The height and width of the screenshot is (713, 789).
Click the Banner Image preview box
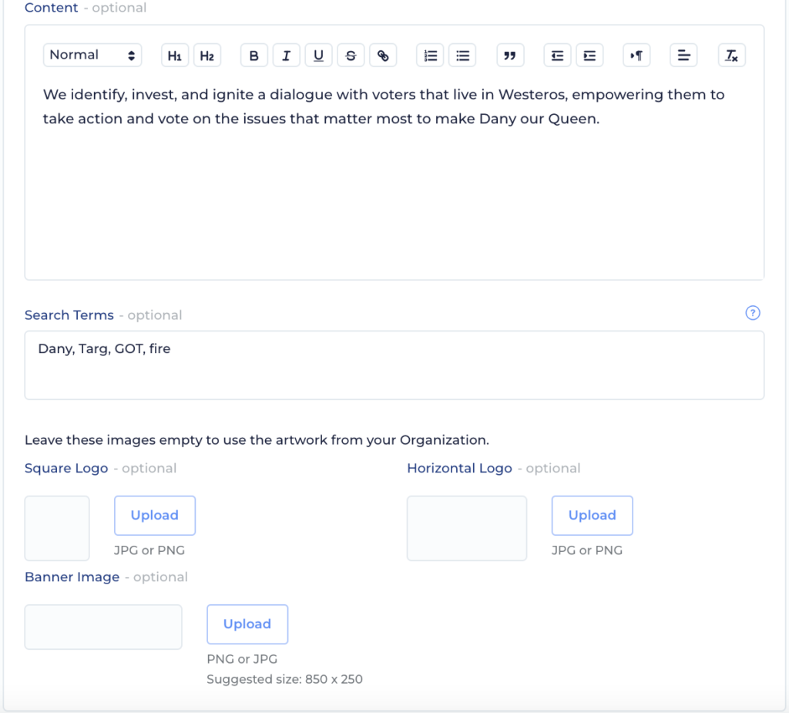tap(103, 627)
